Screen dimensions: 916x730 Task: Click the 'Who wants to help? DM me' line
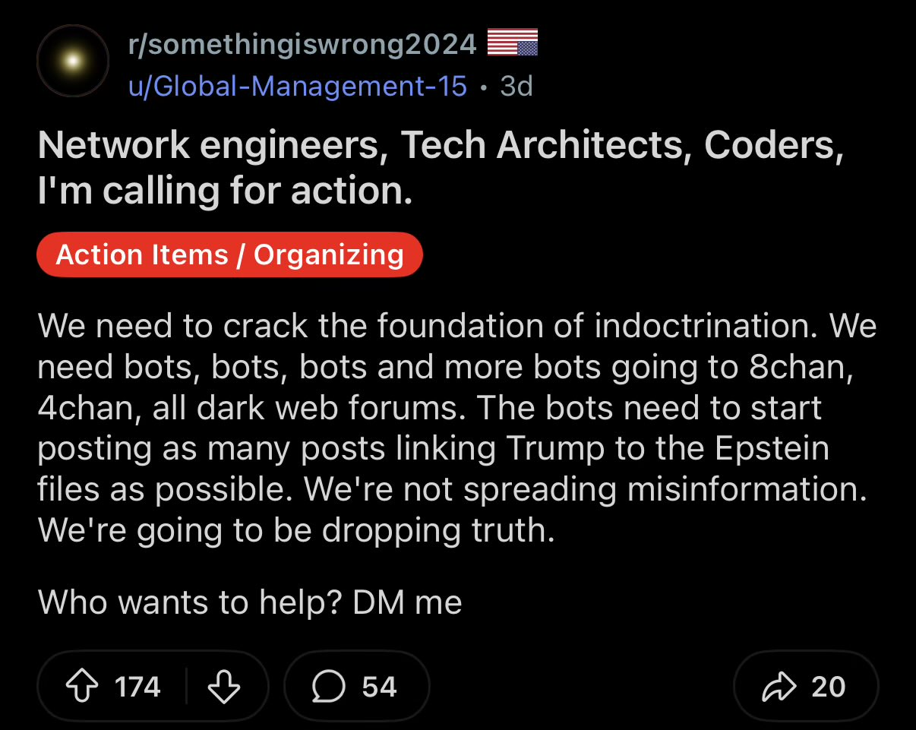click(250, 602)
